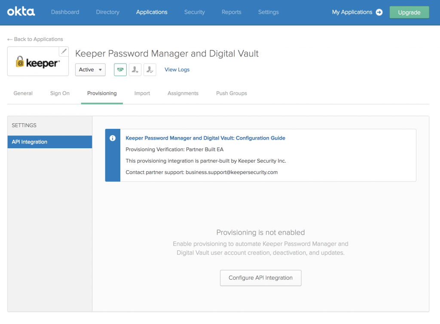Screen dimensions: 440x324
Task: Open the Dashboard menu
Action: pyautogui.click(x=65, y=12)
